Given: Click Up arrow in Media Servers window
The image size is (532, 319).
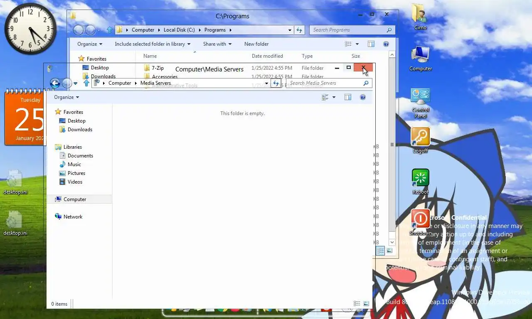Looking at the screenshot, I should click(86, 83).
